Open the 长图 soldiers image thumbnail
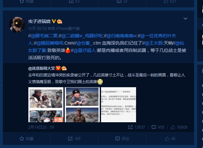203x148 pixels. [46, 105]
